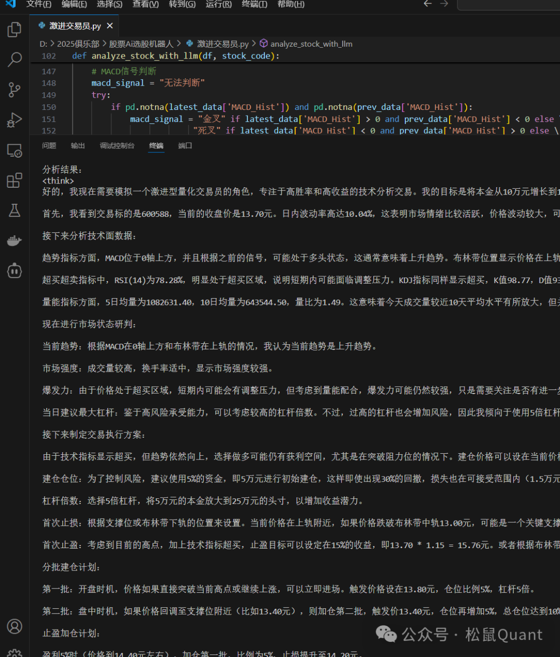Open the 帮助 menu

point(290,4)
